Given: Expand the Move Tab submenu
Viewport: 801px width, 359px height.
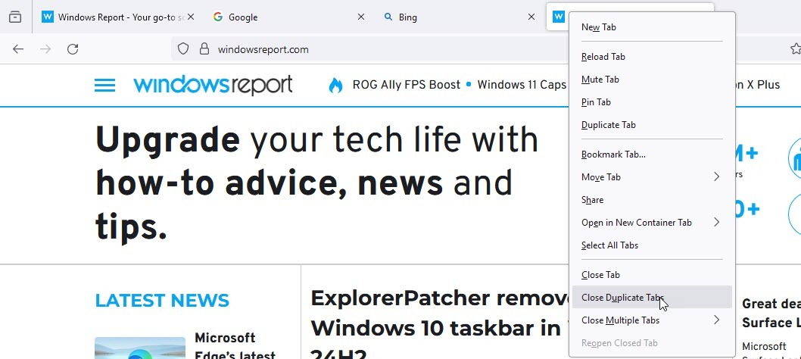Looking at the screenshot, I should click(652, 177).
